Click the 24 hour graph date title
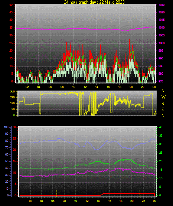 tap(94, 2)
